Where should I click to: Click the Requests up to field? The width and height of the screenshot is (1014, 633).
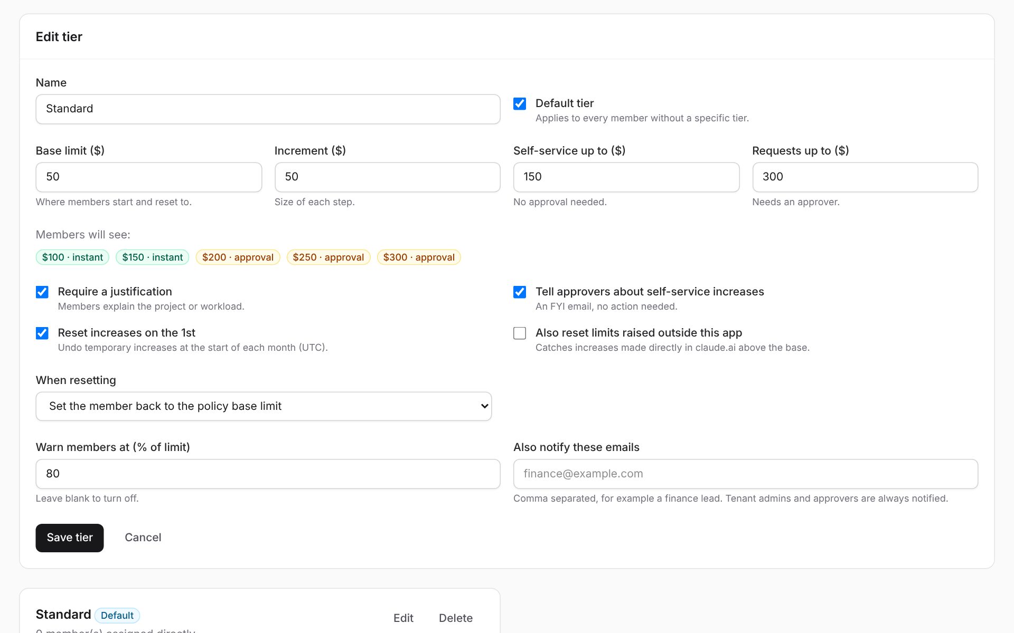pyautogui.click(x=865, y=177)
